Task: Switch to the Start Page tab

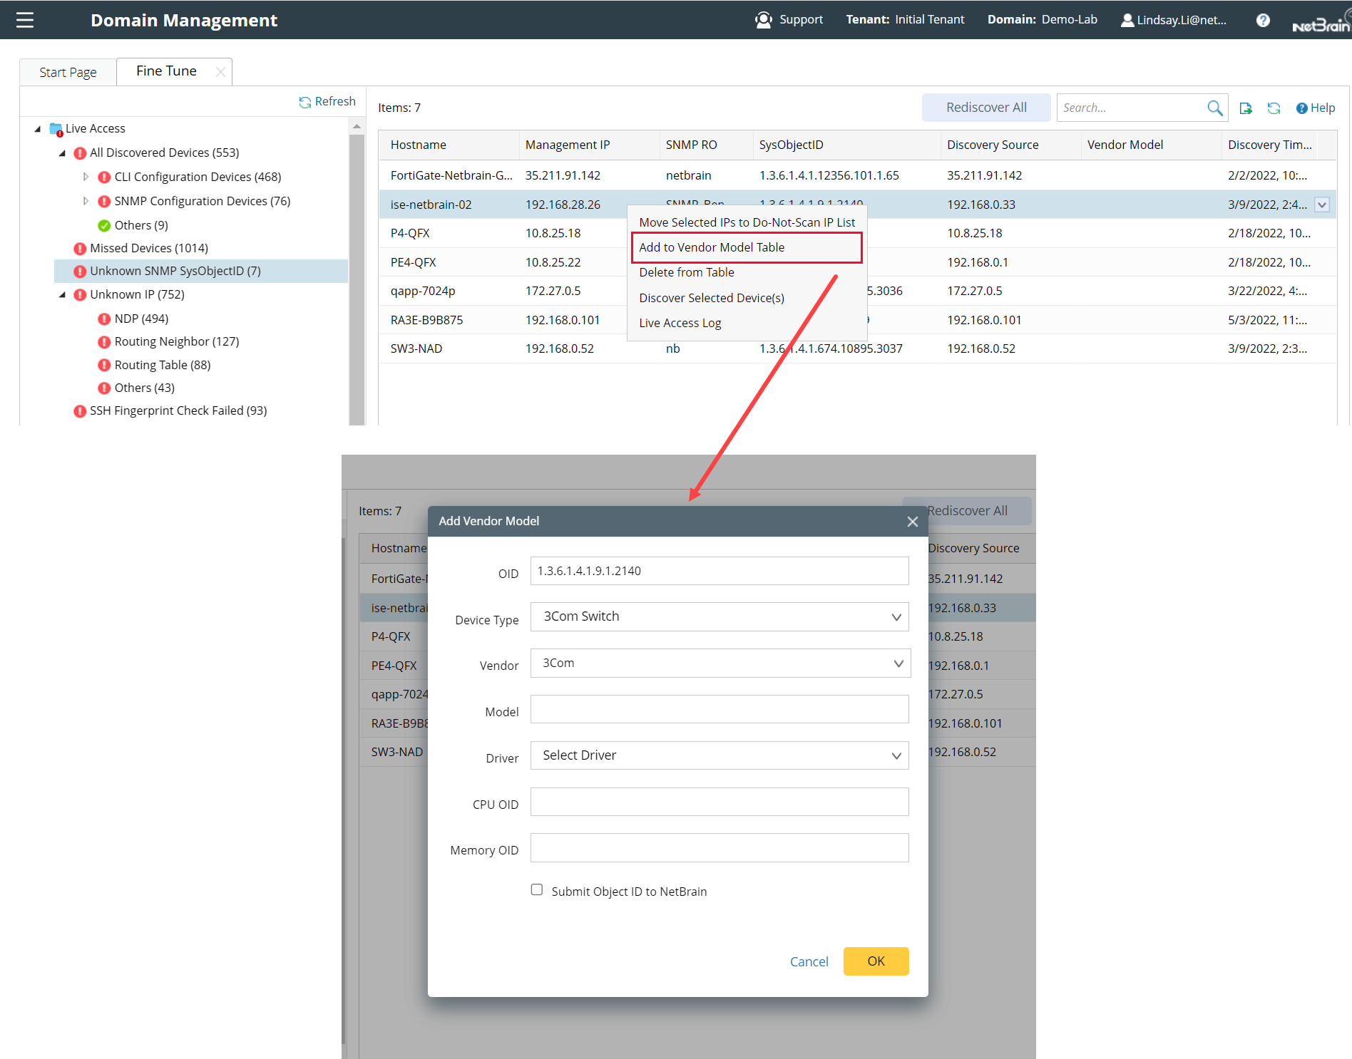Action: click(x=68, y=71)
